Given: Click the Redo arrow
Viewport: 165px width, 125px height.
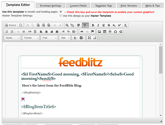Looking at the screenshot, I should 60,25.
